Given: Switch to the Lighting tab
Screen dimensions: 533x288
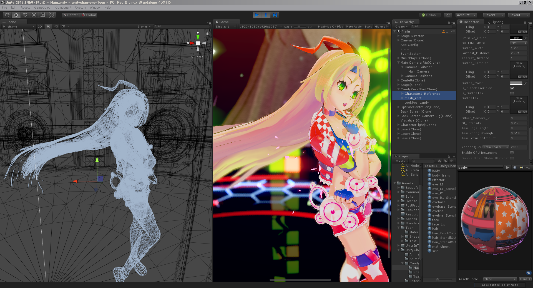Looking at the screenshot, I should 495,22.
